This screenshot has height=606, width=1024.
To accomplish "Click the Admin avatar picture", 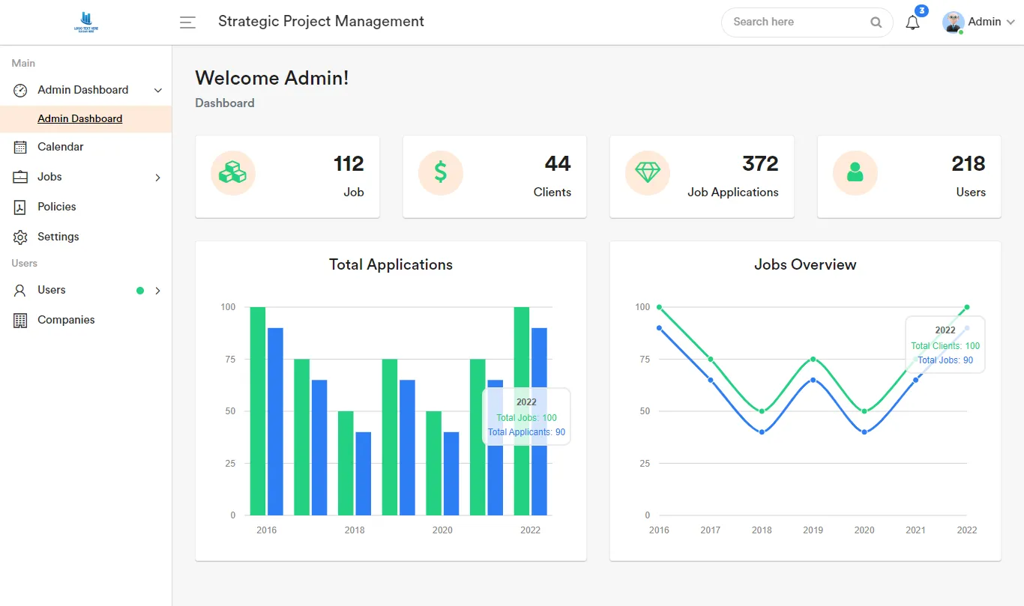I will [x=954, y=22].
